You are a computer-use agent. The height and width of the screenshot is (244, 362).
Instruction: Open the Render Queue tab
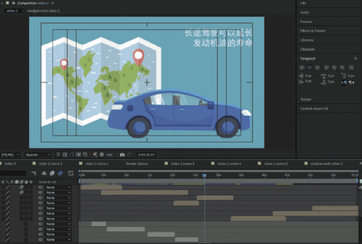pyautogui.click(x=137, y=163)
